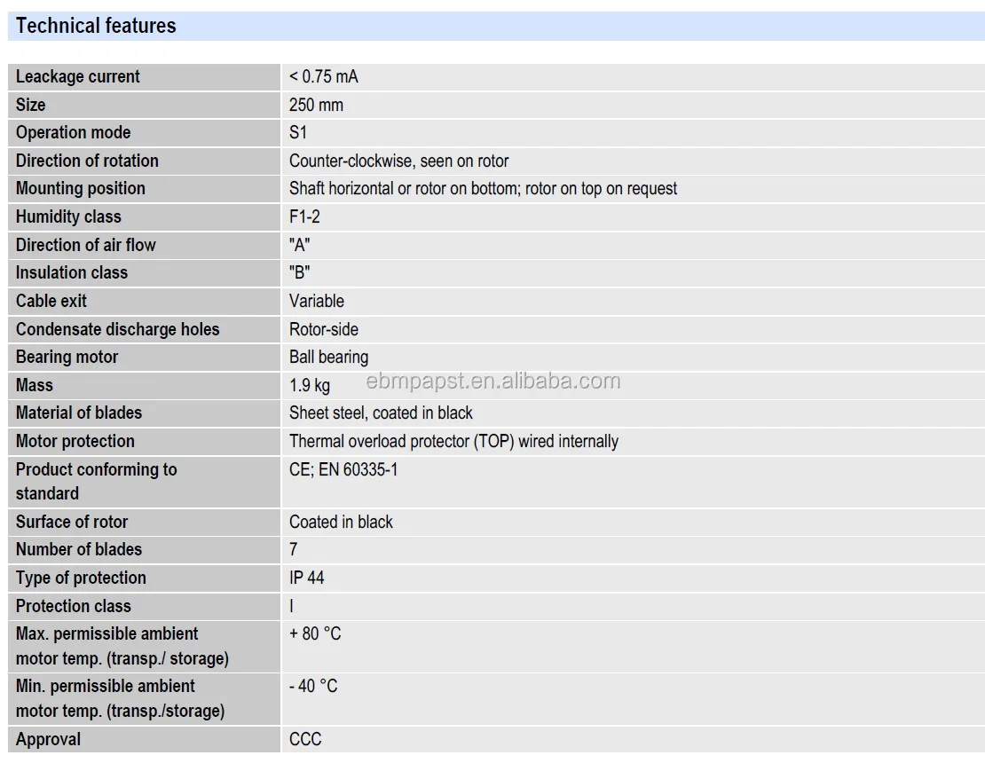Viewport: 985px width, 763px height.
Task: Click the Humidity class value 'F1-2'
Action: (304, 216)
